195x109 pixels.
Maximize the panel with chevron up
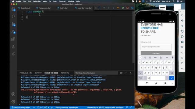tap(126, 73)
